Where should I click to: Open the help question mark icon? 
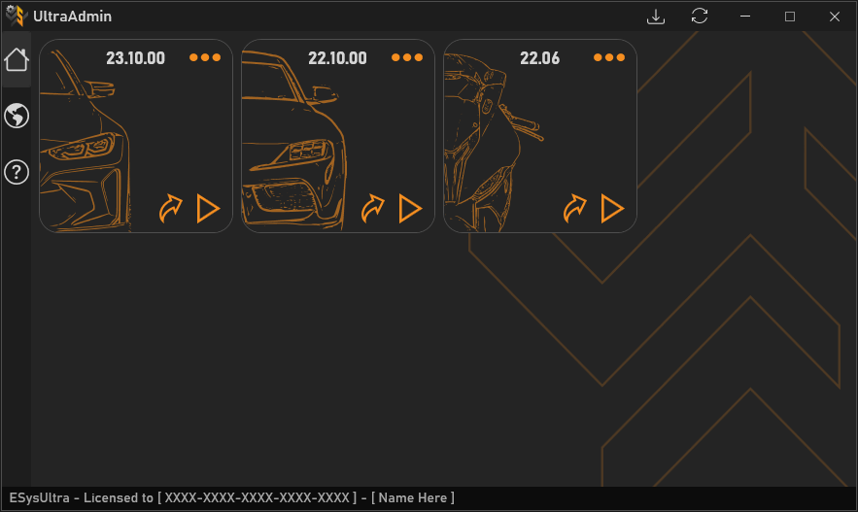coord(17,172)
